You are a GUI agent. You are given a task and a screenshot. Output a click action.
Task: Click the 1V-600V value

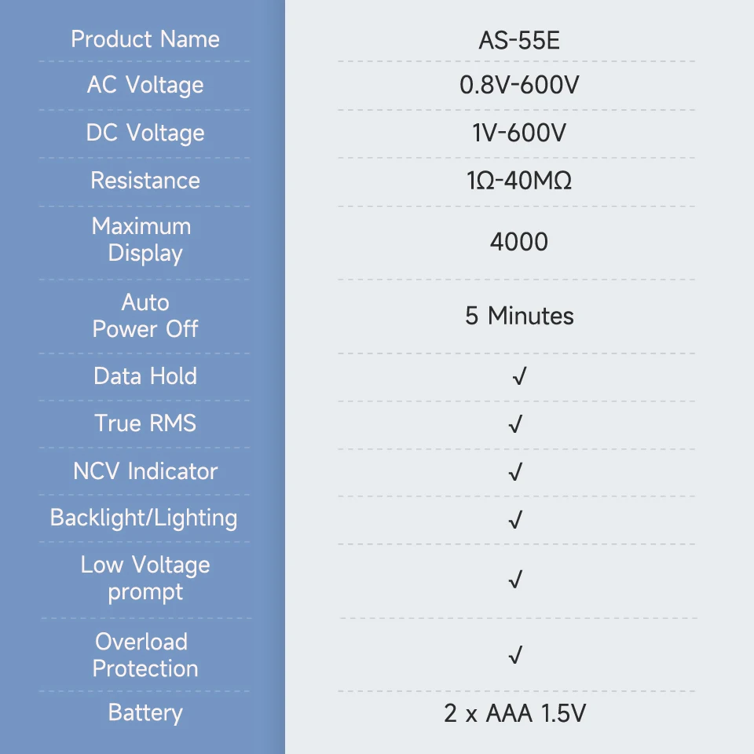pos(519,133)
